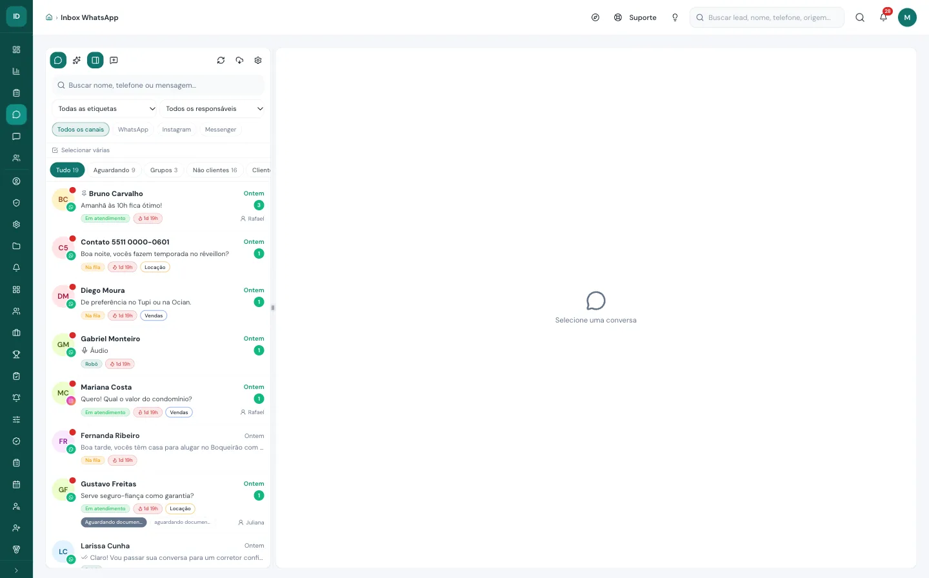Open the user avatar M menu

[x=907, y=17]
